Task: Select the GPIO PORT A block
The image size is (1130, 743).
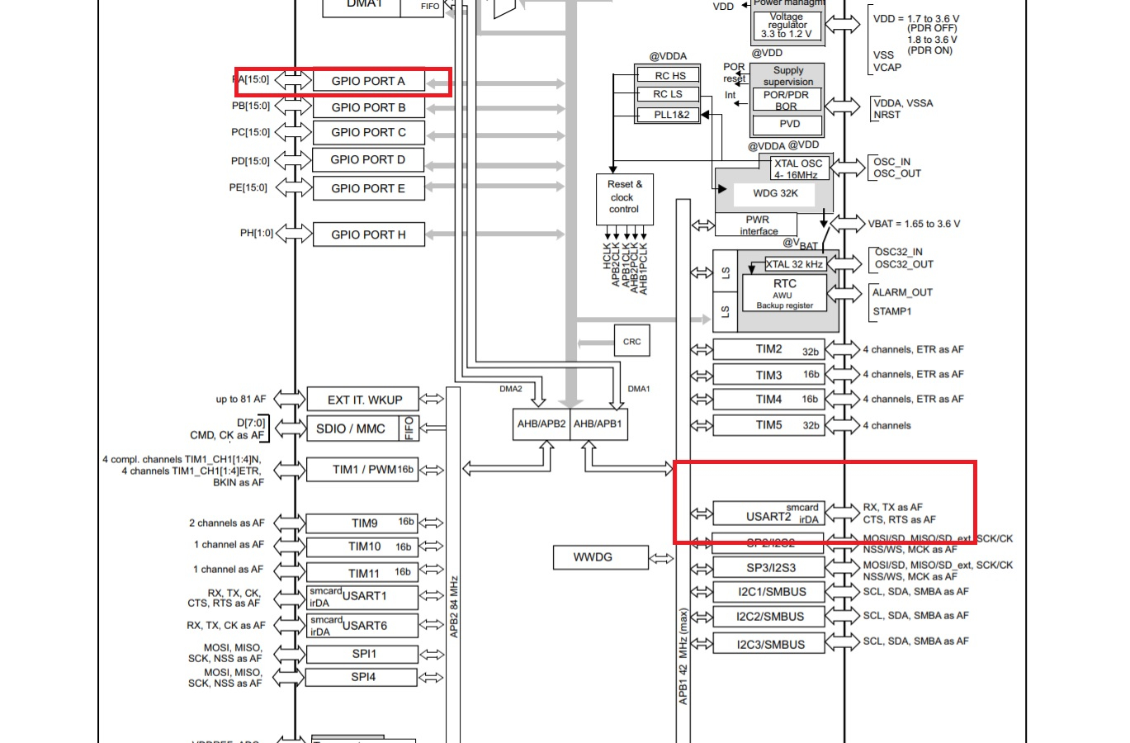Action: (368, 80)
